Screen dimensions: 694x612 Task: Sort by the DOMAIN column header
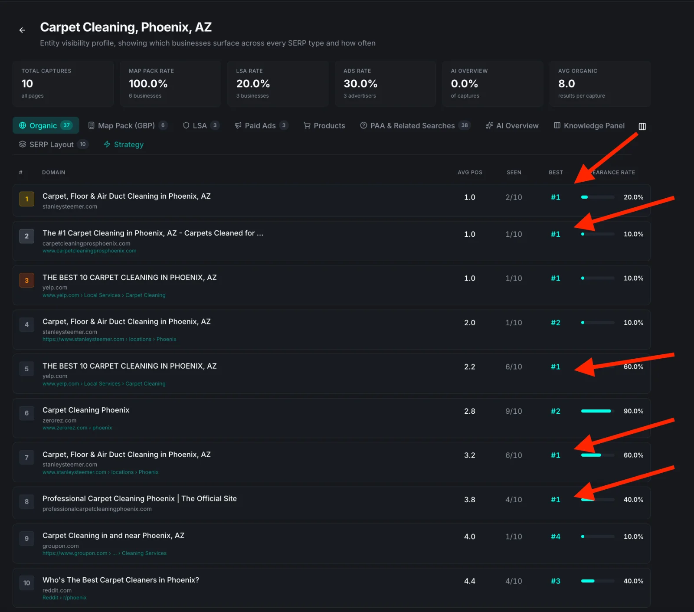tap(54, 172)
